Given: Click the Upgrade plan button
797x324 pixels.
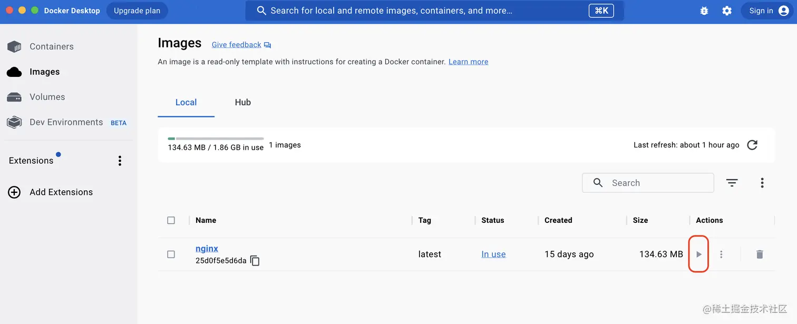Looking at the screenshot, I should (137, 11).
